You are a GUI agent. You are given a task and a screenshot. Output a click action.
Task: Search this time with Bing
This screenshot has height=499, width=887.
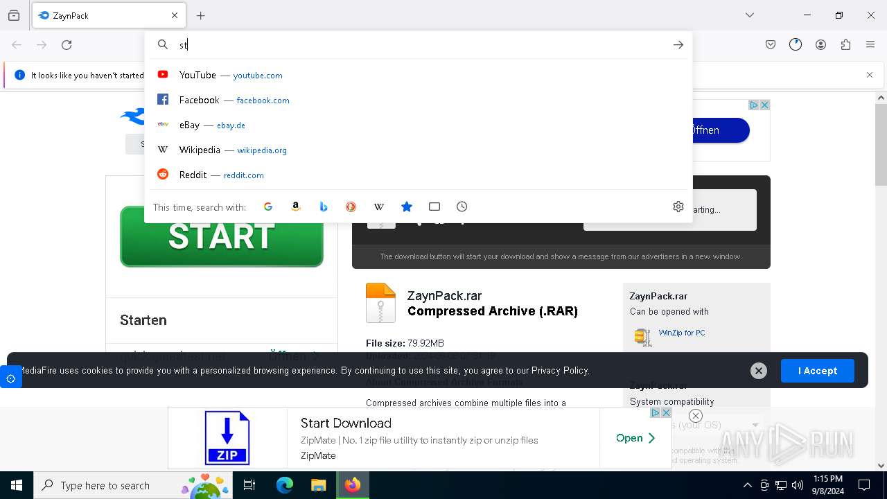point(324,207)
